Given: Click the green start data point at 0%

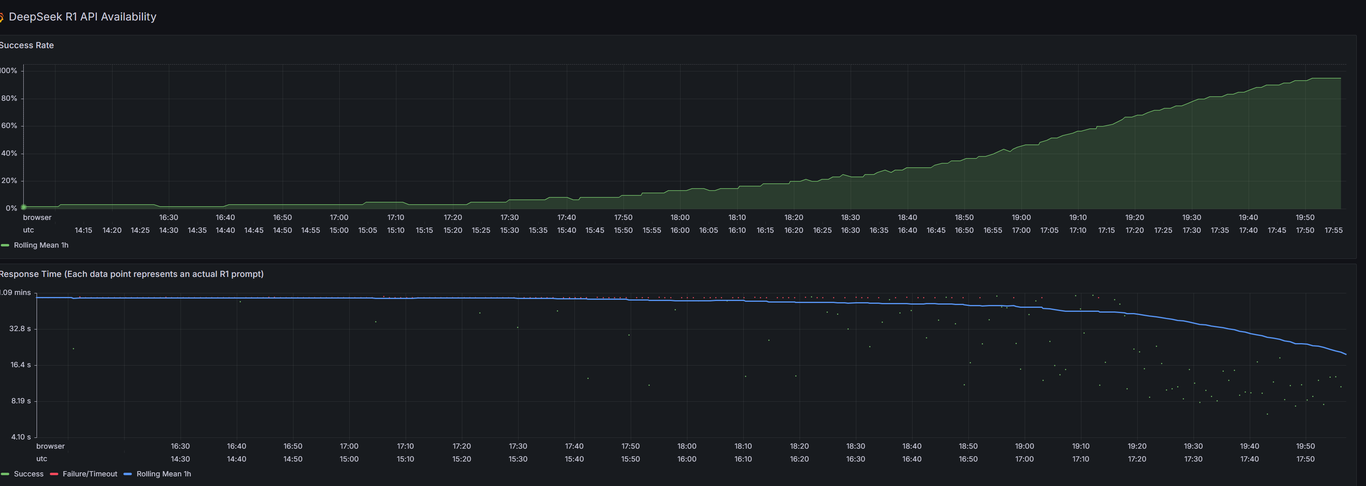Looking at the screenshot, I should coord(23,207).
